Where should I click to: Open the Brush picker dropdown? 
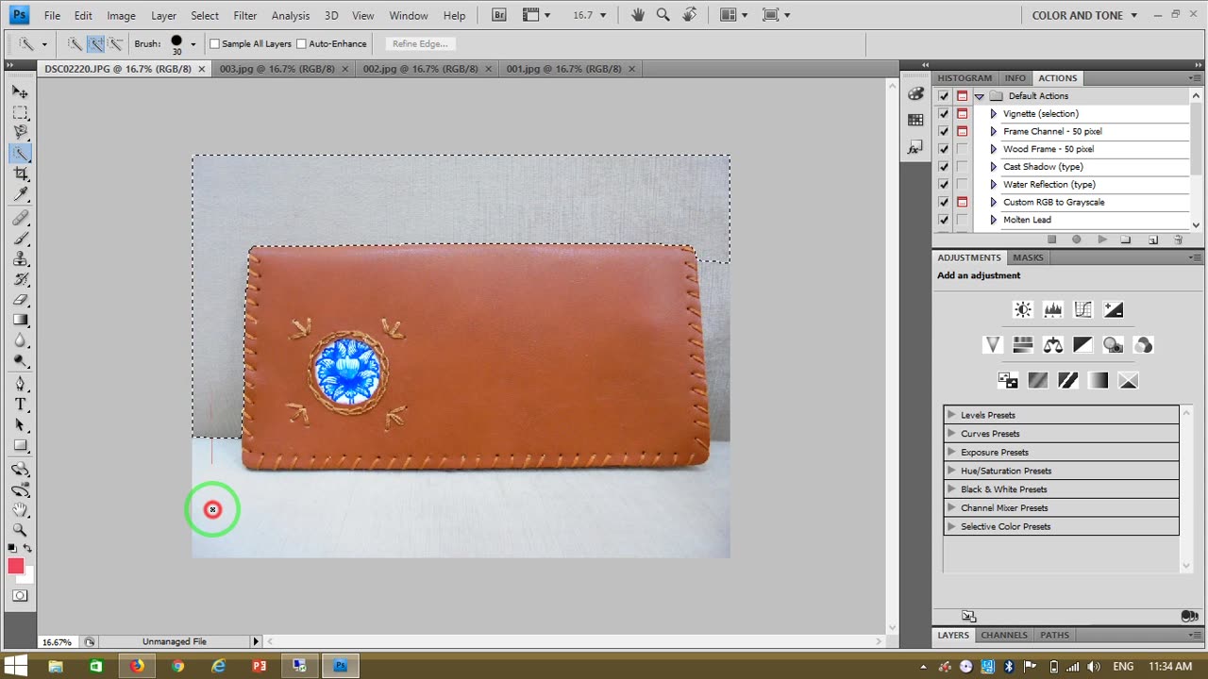[193, 43]
